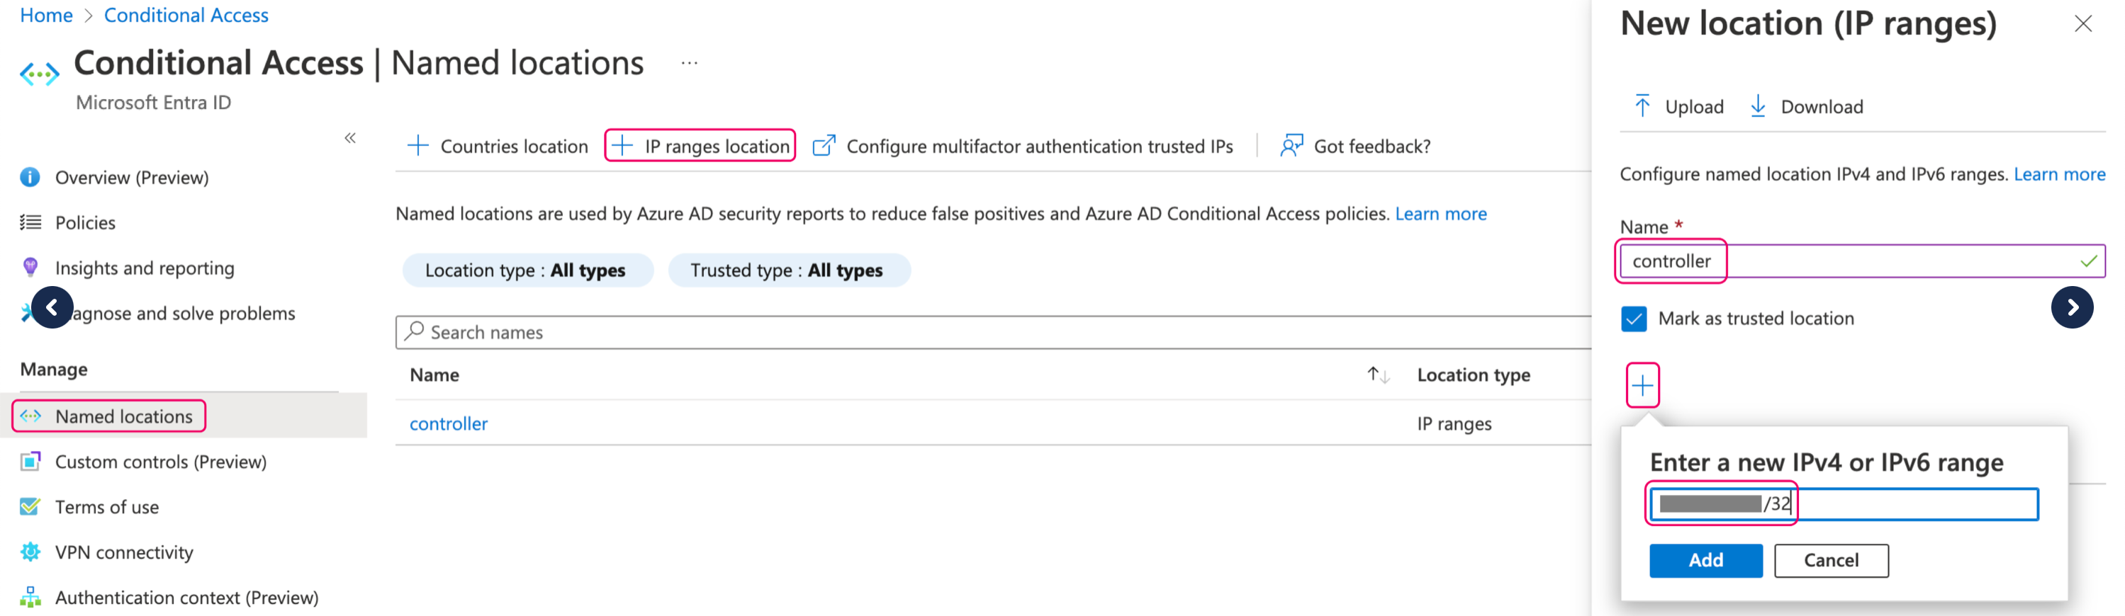The height and width of the screenshot is (616, 2125).
Task: Open the ellipsis more options menu
Action: tap(690, 62)
